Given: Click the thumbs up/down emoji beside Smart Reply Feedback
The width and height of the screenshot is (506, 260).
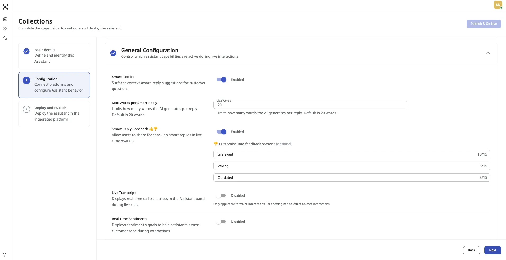Looking at the screenshot, I should pyautogui.click(x=153, y=129).
